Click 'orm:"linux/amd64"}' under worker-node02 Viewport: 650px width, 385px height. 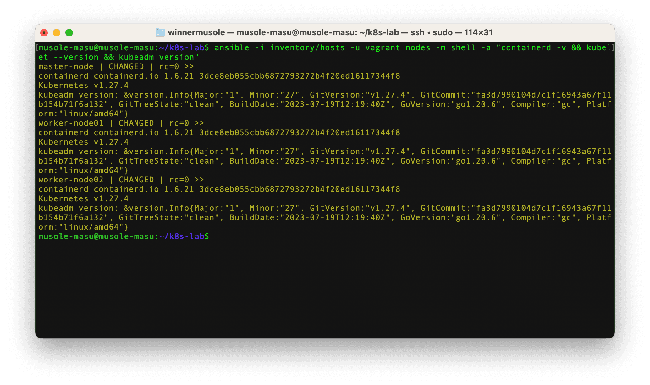pos(83,227)
